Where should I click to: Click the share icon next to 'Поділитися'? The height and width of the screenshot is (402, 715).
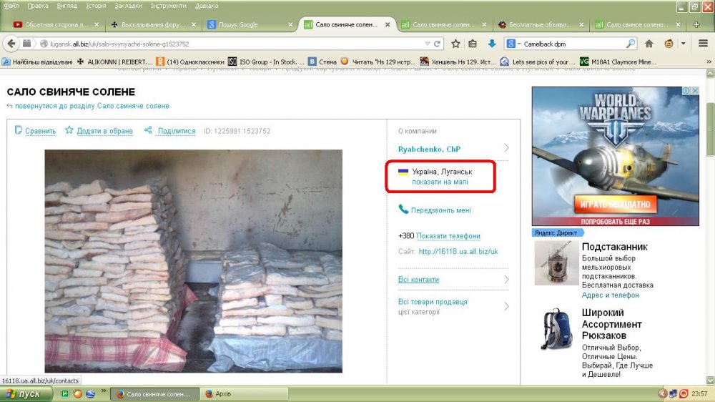[x=148, y=130]
